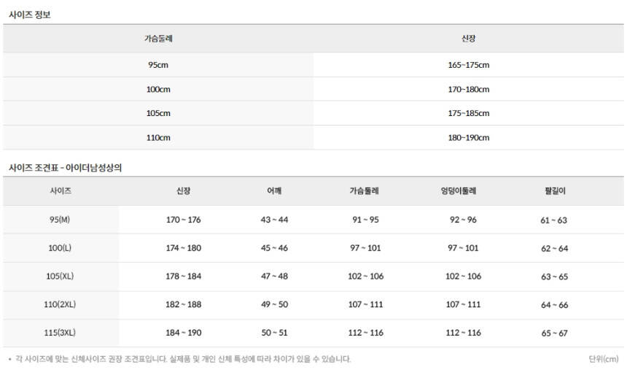Select the 105(XL) size row label
627x370 pixels.
[x=60, y=277]
